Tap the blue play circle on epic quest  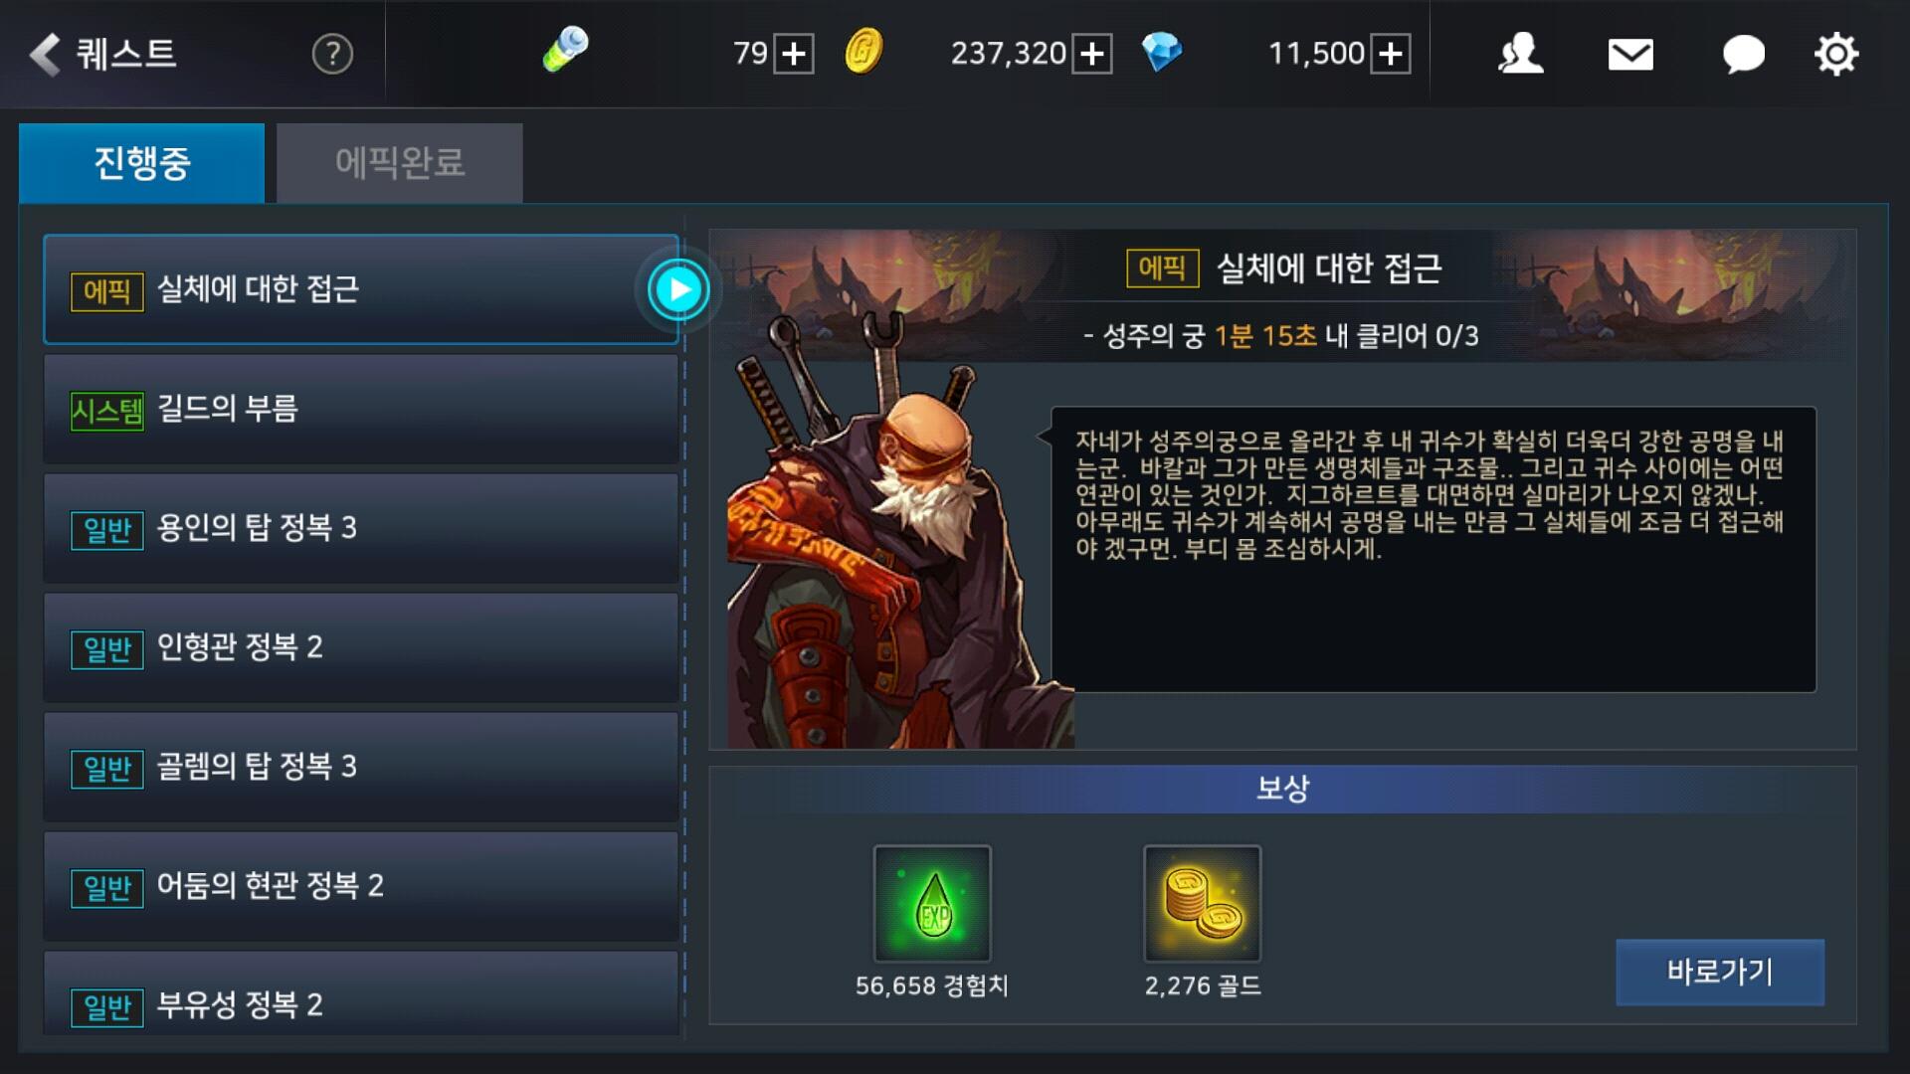[x=678, y=289]
